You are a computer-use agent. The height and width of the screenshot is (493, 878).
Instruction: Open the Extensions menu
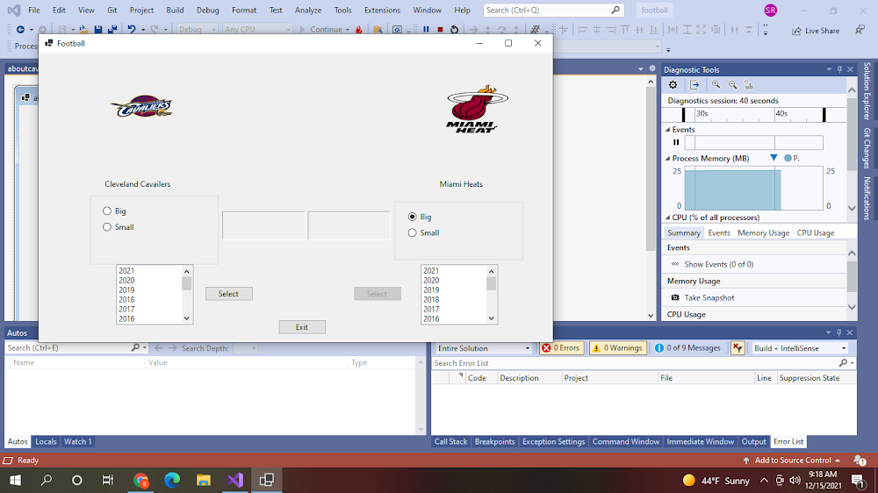click(383, 10)
